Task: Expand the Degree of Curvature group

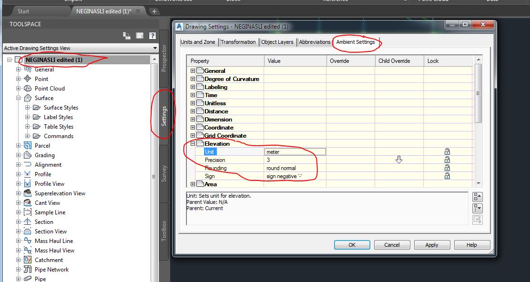Action: pyautogui.click(x=193, y=79)
